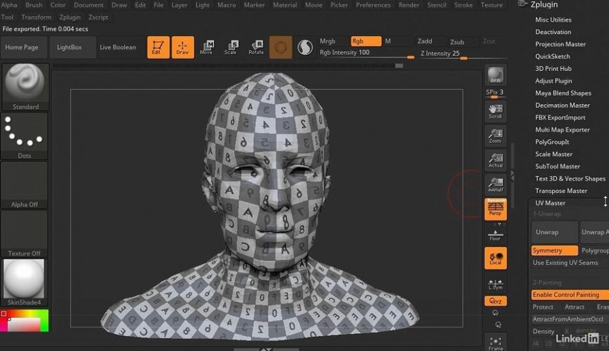The height and width of the screenshot is (351, 609).
Task: Expand Transpose Master section
Action: [x=561, y=191]
